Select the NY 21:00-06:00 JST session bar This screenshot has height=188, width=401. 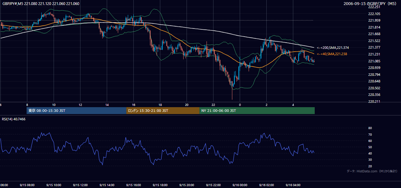257,111
